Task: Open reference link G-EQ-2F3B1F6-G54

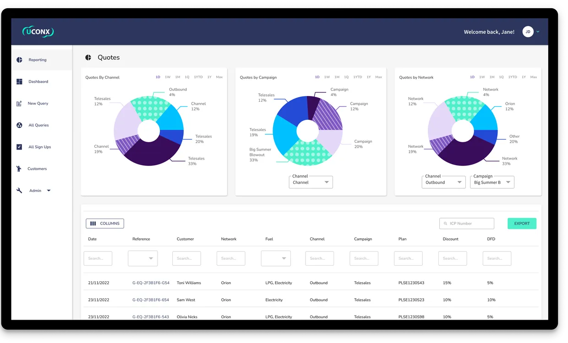Action: pos(151,283)
